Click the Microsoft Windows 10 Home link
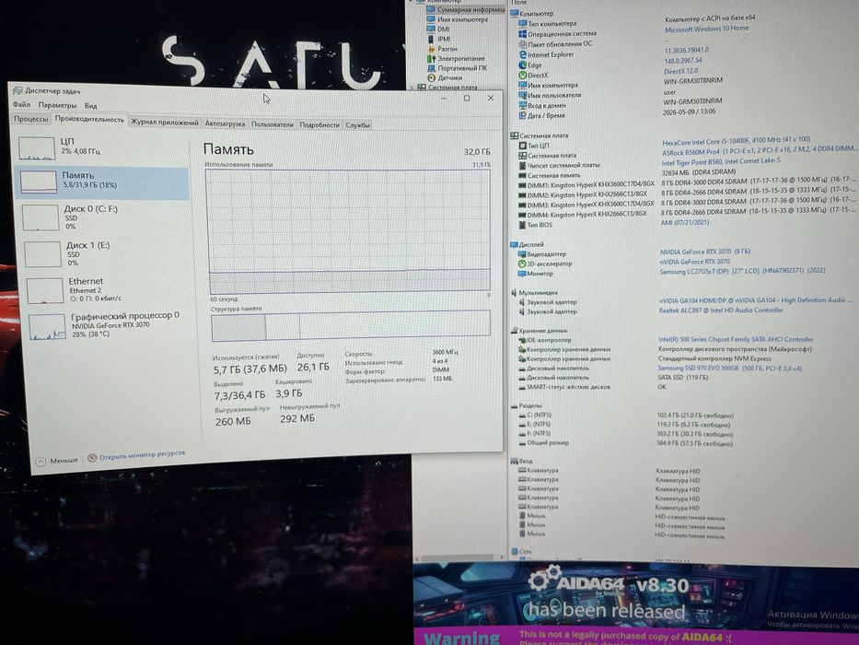Image resolution: width=859 pixels, height=645 pixels. [706, 29]
